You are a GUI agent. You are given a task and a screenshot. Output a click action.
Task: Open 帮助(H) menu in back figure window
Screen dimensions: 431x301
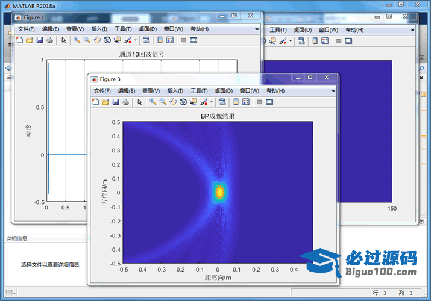tap(354, 30)
